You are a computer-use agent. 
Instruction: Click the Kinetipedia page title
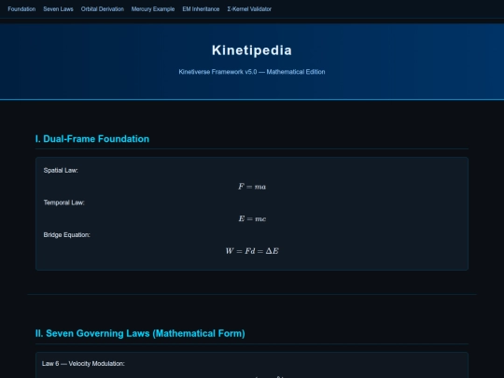252,50
